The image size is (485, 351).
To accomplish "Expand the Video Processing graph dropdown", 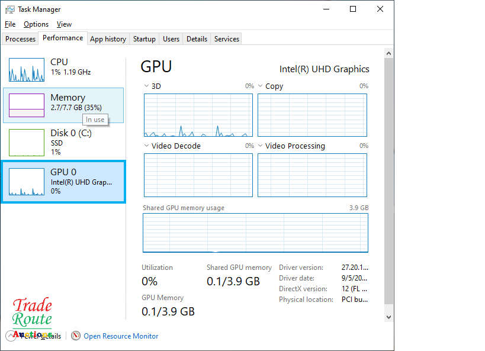I will click(x=261, y=146).
